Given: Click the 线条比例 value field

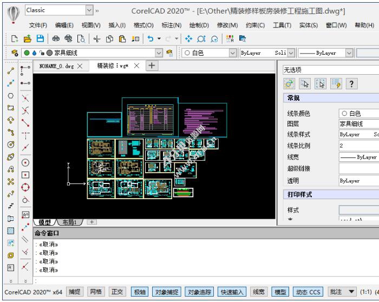Looking at the screenshot, I should [358, 146].
